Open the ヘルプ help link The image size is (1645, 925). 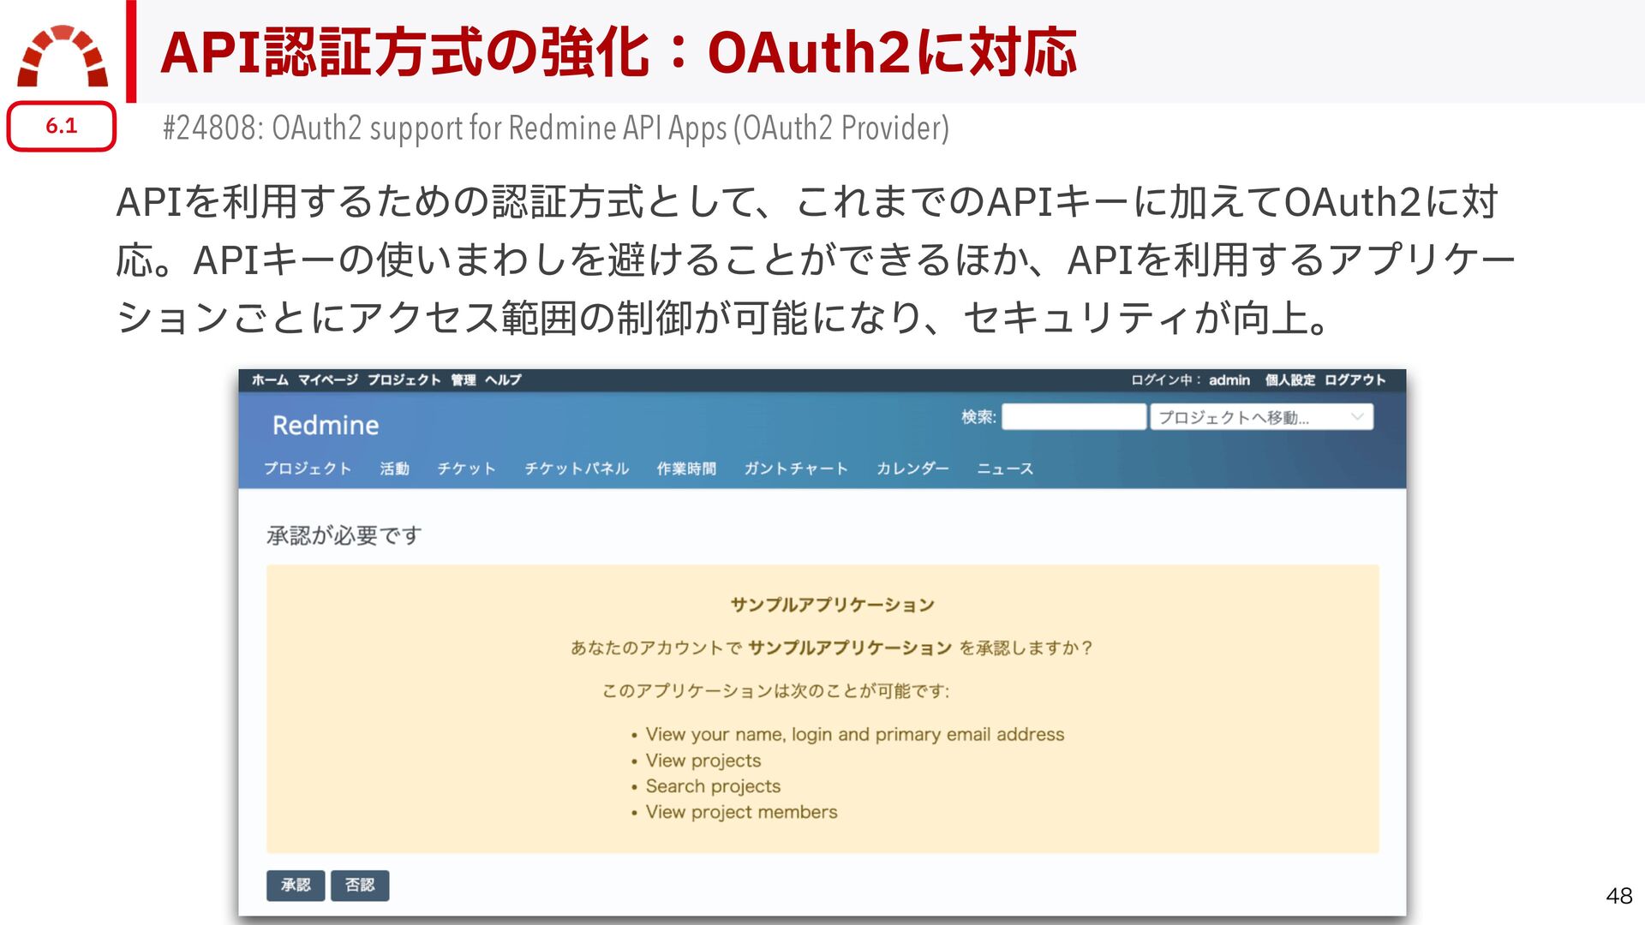pos(502,379)
